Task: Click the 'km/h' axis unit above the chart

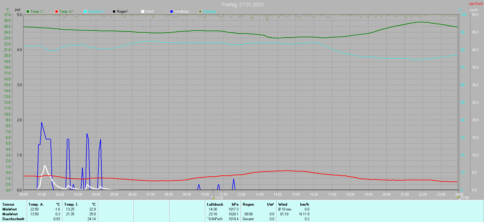Action: click(474, 10)
